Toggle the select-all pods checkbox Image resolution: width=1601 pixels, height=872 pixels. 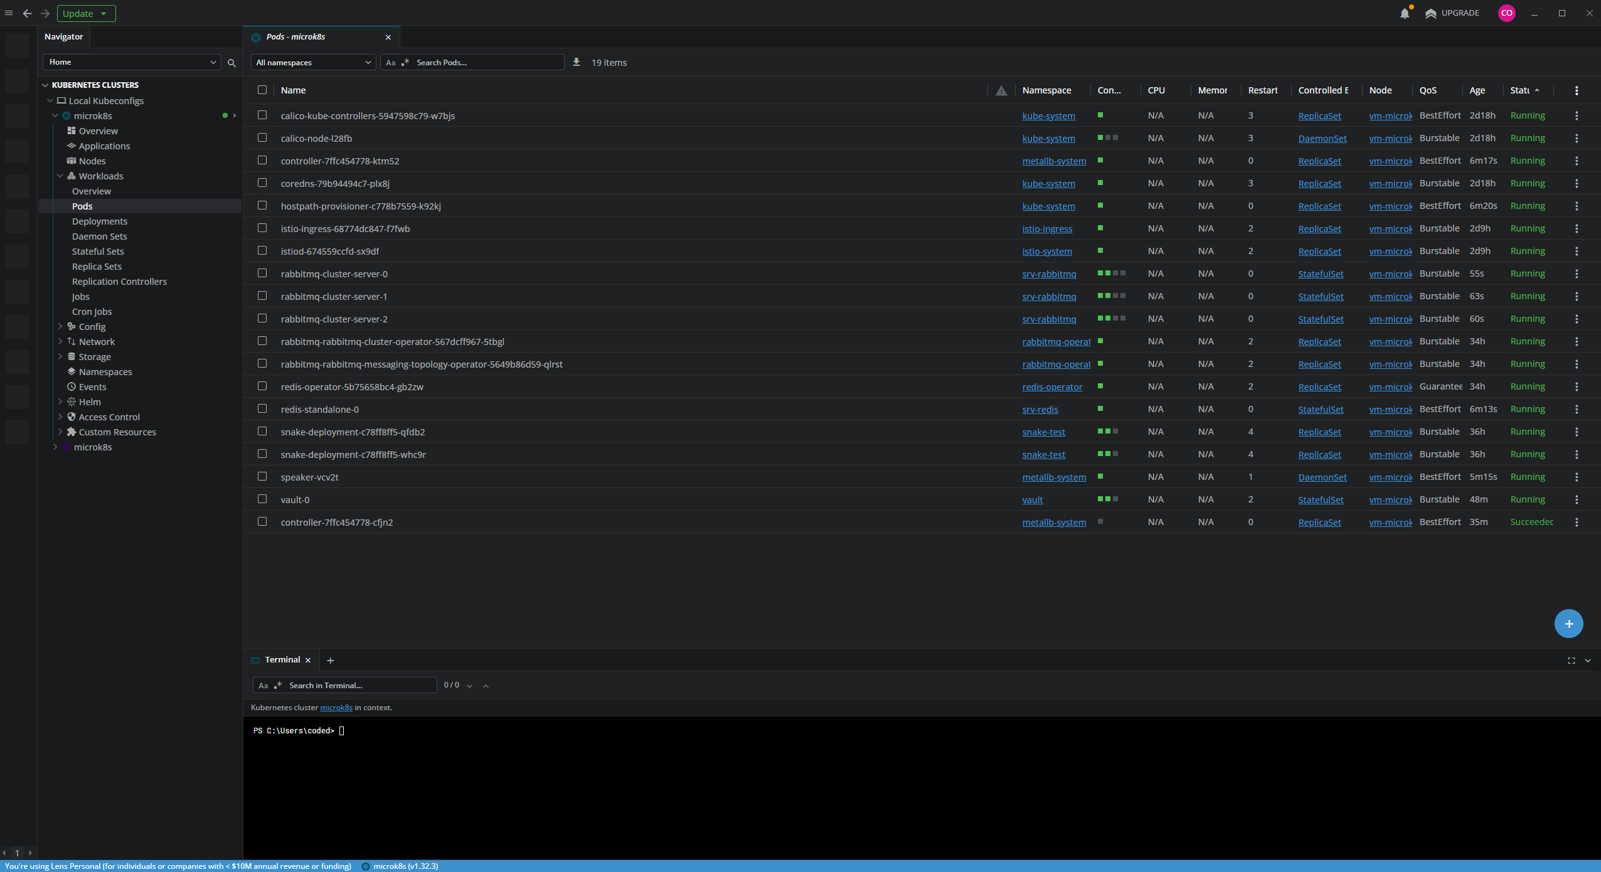(x=262, y=90)
